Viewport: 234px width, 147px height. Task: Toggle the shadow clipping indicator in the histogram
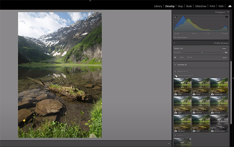coord(175,17)
